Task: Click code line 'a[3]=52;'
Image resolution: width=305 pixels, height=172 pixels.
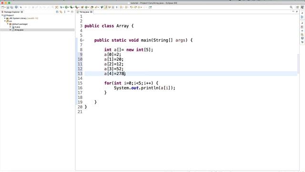Action: click(x=113, y=69)
